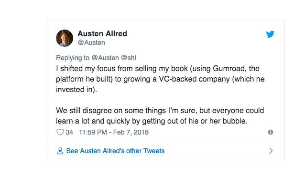Click 'invested in' on the third tweet line

75,90
